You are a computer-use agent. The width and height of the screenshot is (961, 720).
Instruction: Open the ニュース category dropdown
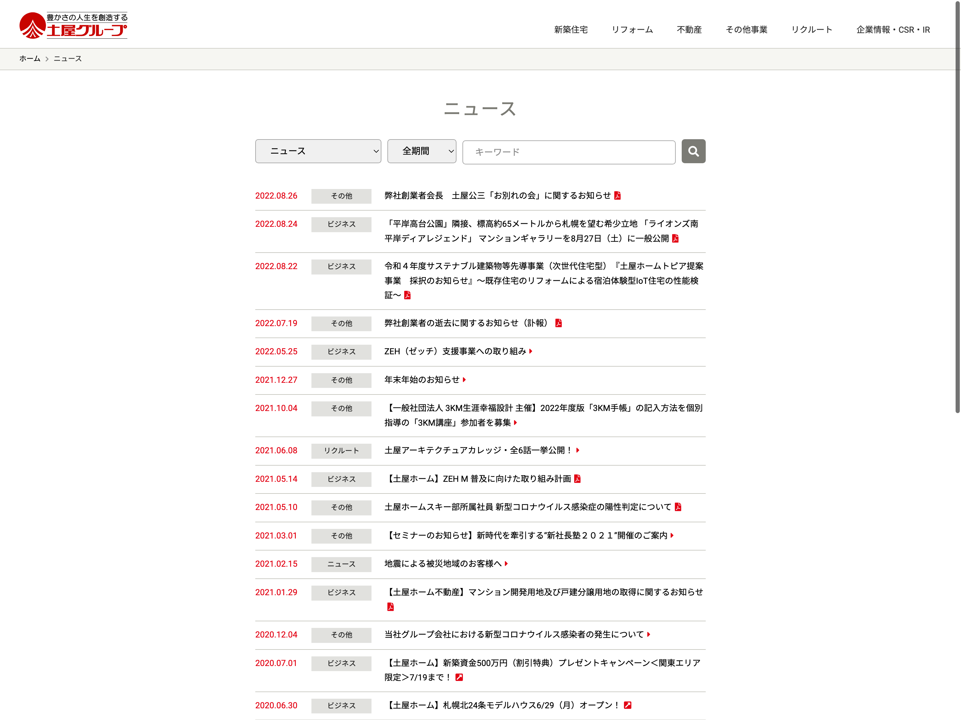[318, 151]
